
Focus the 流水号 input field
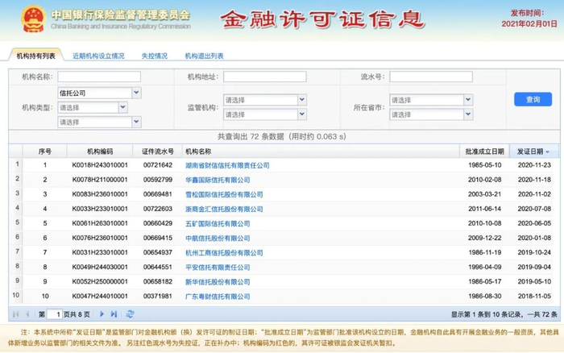click(x=431, y=77)
